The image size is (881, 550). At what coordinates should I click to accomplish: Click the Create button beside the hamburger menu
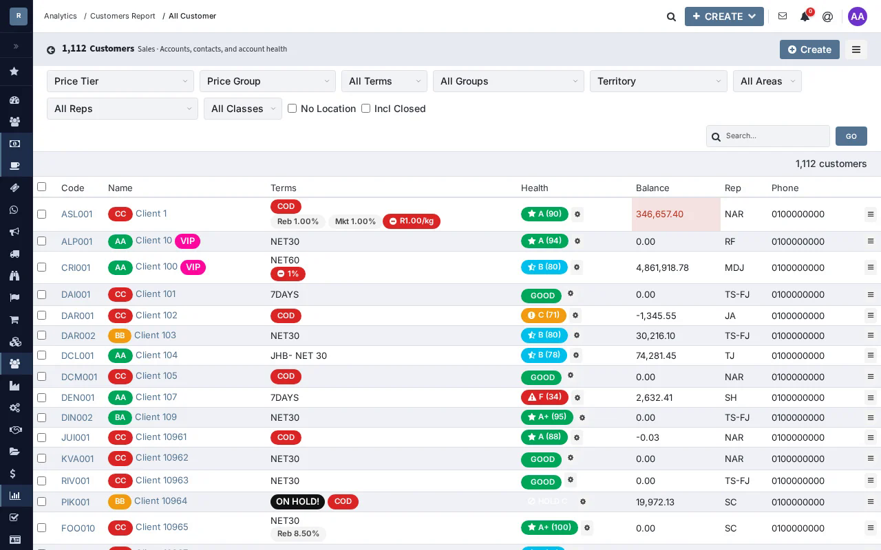click(809, 49)
